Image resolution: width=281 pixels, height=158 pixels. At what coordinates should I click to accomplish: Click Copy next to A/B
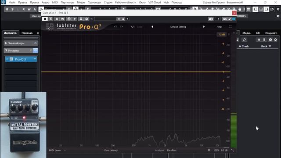click(x=140, y=27)
